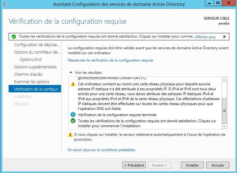
Task: Click the blue information icon in results
Action: [73, 115]
